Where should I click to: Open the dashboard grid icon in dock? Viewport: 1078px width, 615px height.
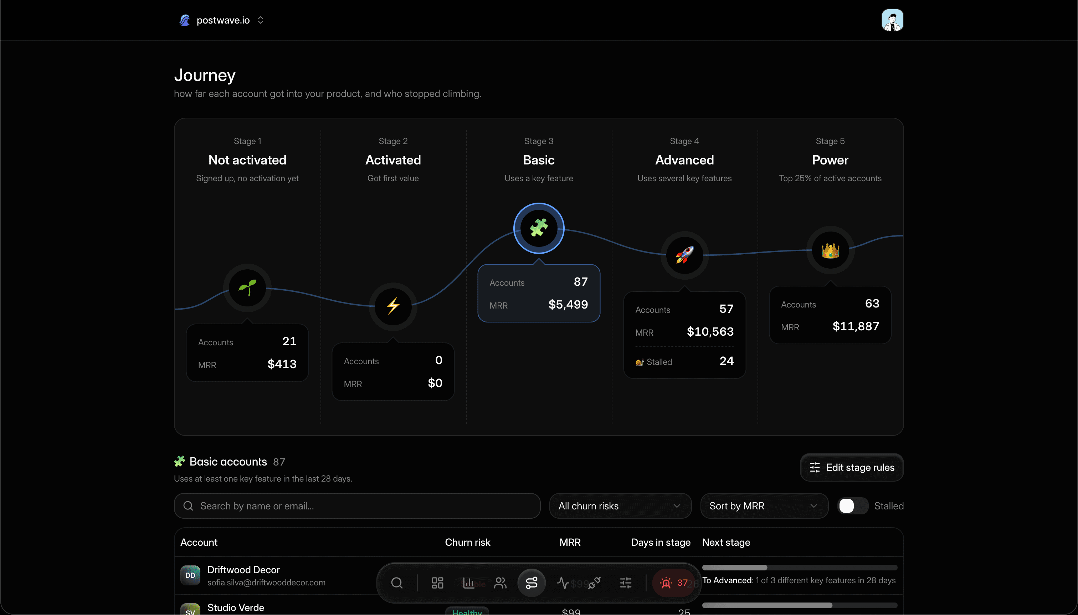pyautogui.click(x=437, y=583)
